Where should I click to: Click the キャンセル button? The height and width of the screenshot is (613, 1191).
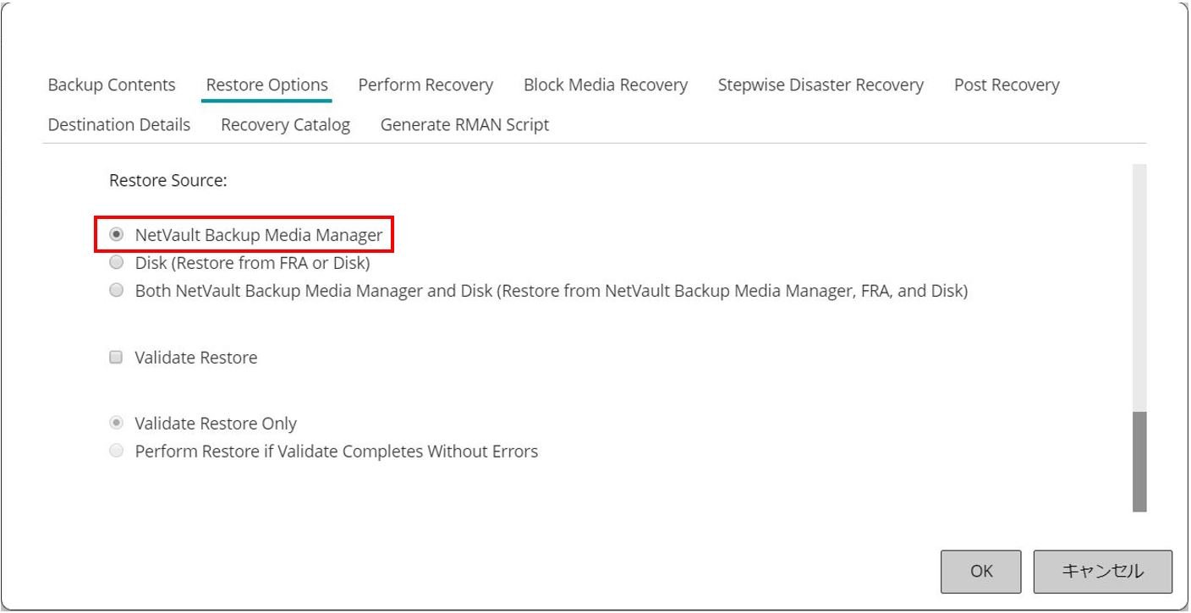[x=1103, y=572]
